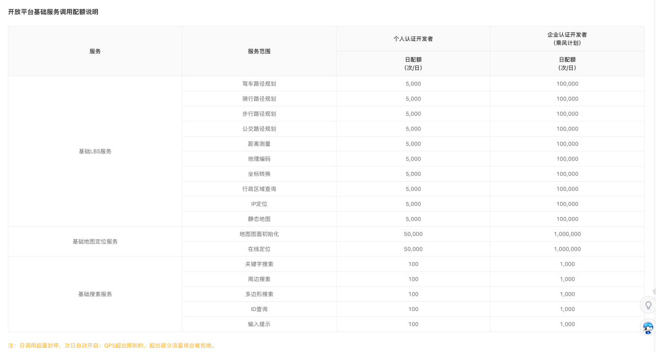The image size is (656, 352).
Task: Select the 服务 column header
Action: pyautogui.click(x=95, y=51)
